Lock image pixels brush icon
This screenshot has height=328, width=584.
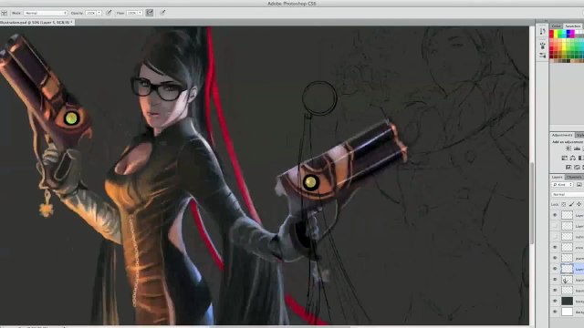[571, 204]
